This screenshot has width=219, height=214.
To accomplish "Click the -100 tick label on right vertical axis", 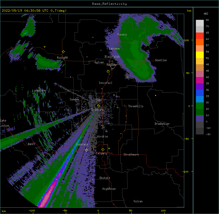I will coord(186,172).
